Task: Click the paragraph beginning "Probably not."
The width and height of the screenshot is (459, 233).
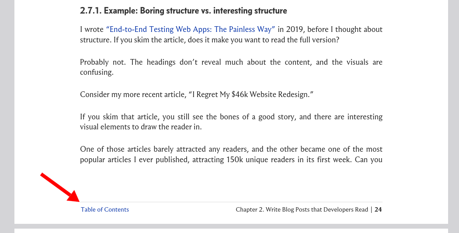Action: [x=231, y=67]
